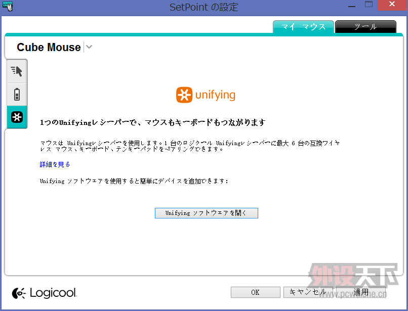Open the battery status tab
This screenshot has width=408, height=311.
click(17, 94)
